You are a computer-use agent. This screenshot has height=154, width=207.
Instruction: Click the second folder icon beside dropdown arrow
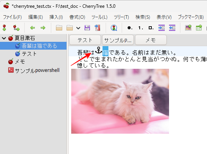pos(70,28)
